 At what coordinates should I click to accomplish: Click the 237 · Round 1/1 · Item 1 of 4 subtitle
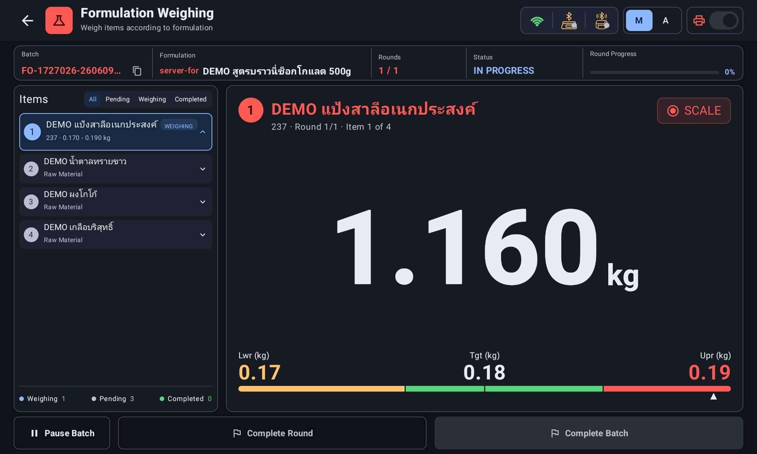(331, 127)
